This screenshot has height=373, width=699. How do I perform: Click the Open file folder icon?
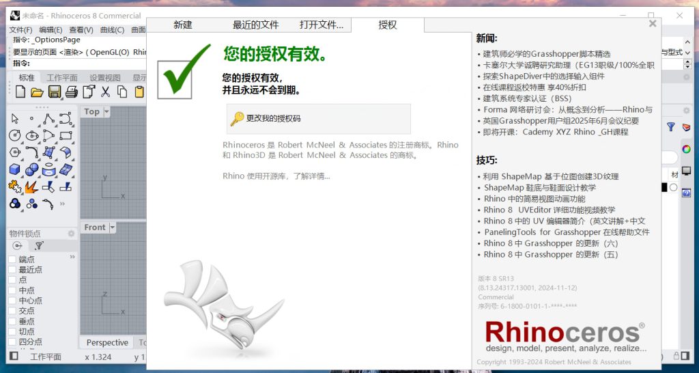[37, 92]
